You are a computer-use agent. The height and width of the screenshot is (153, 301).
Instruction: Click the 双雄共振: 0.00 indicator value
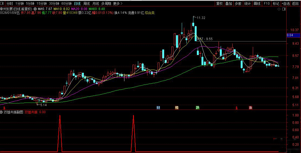[35, 112]
